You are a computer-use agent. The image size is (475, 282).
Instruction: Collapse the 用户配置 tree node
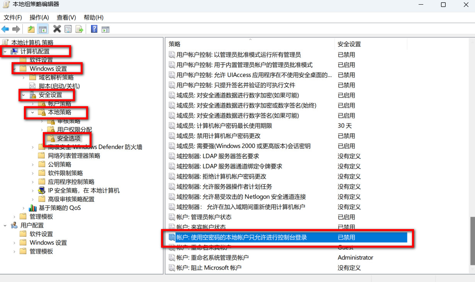click(5, 225)
